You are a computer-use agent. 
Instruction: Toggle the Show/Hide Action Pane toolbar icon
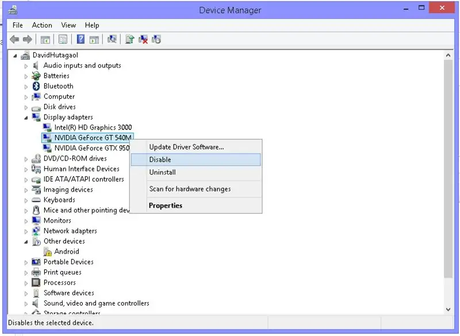(x=94, y=39)
